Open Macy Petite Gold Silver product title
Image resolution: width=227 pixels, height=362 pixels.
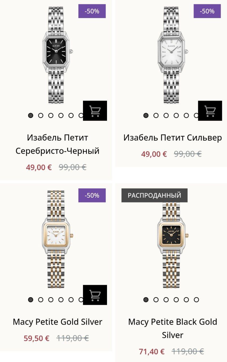coord(58,322)
